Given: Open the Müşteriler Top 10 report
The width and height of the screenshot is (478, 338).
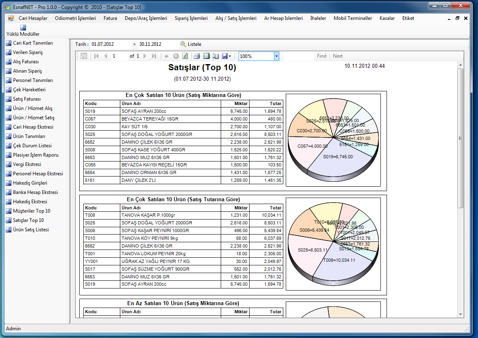Looking at the screenshot, I should point(28,211).
